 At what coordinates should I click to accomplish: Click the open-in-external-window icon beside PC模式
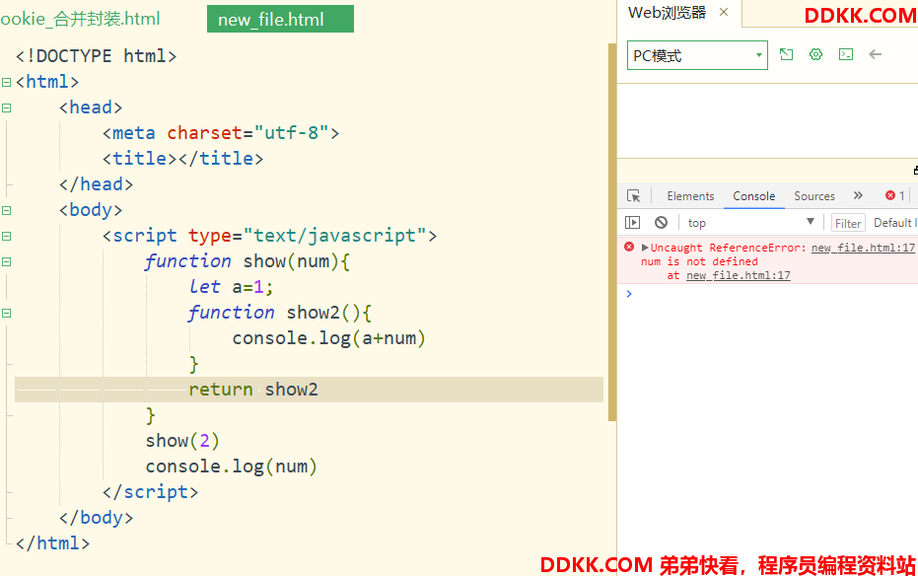pos(786,54)
